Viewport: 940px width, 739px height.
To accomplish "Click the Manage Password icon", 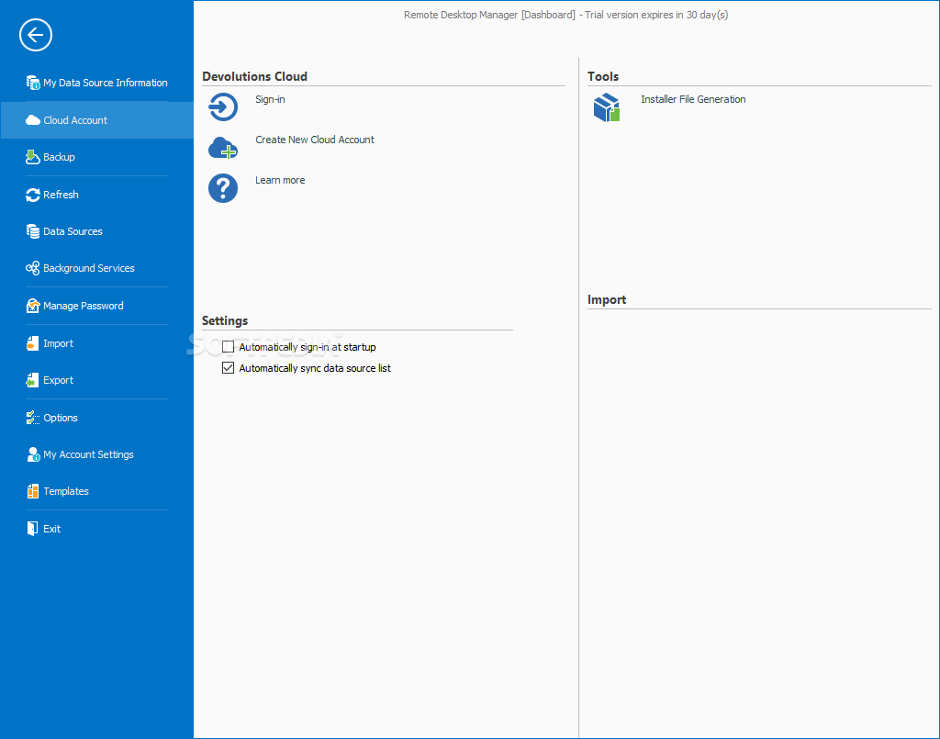I will (x=33, y=306).
